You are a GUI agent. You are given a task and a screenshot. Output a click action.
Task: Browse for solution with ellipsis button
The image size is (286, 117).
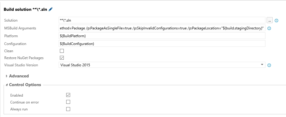pyautogui.click(x=270, y=20)
